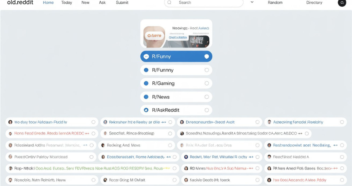This screenshot has width=352, height=186.
Task: Expand red arrow on 'RR Nes Aned' row
Action: tap(335, 168)
